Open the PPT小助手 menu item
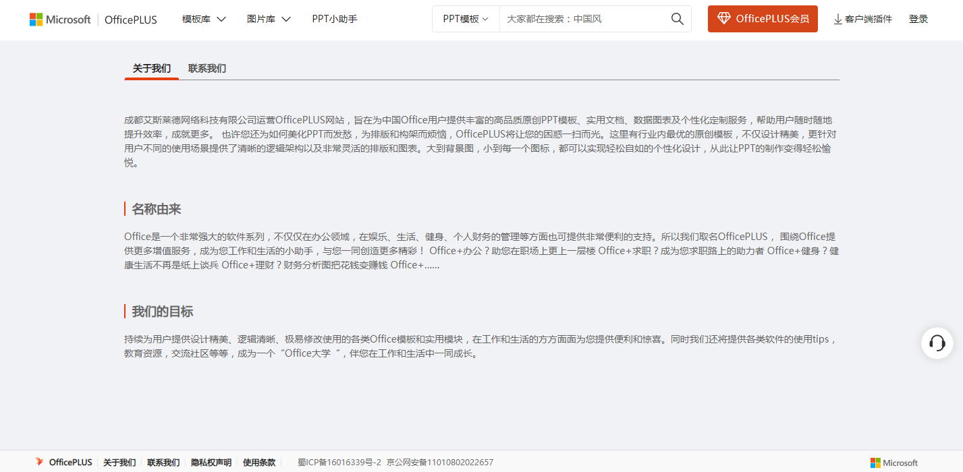 click(x=335, y=19)
